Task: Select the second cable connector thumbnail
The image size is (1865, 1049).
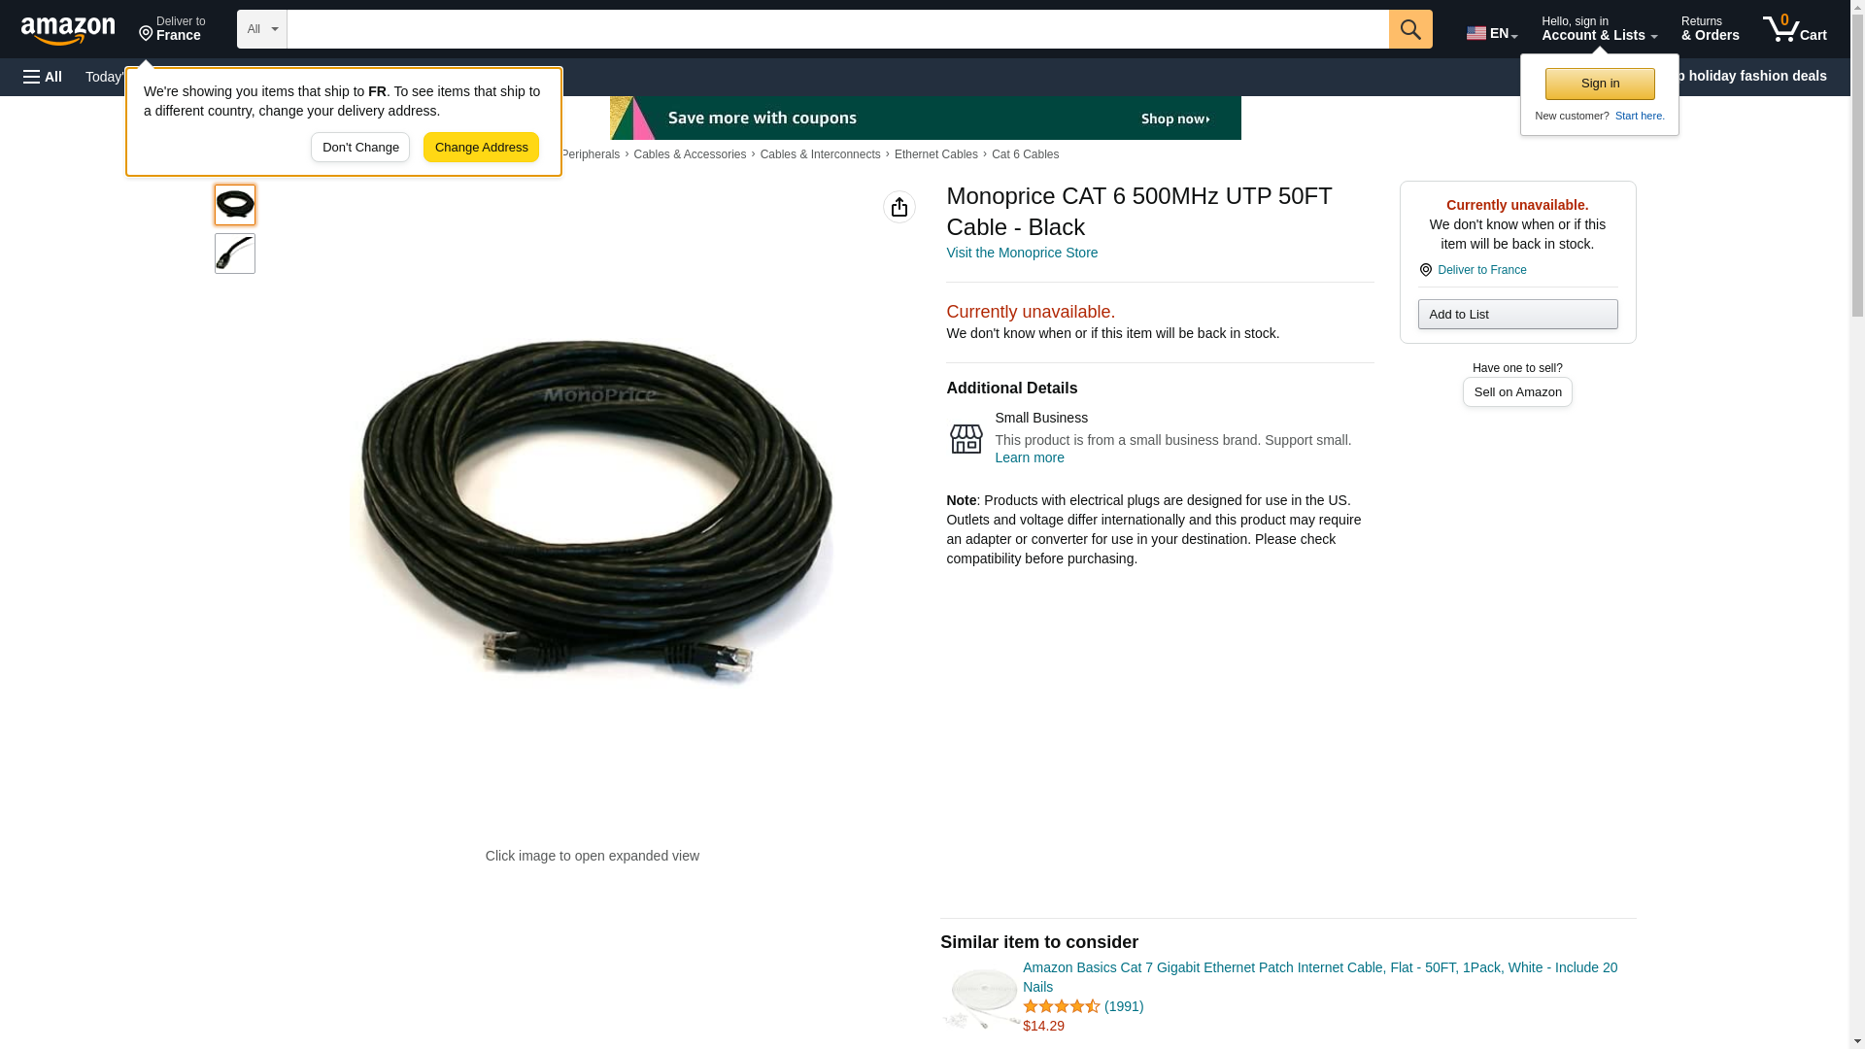Action: tap(235, 254)
